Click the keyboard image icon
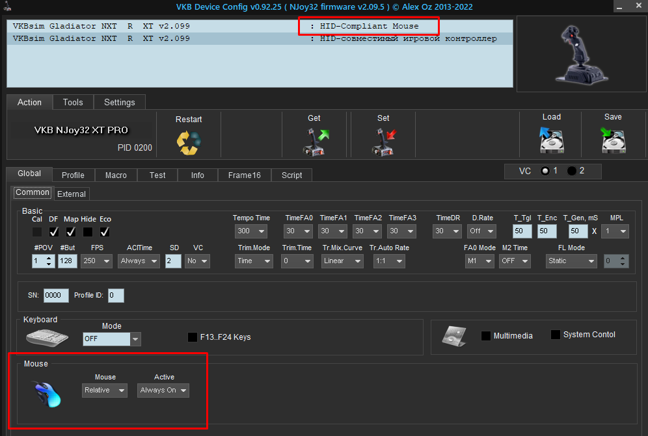Image resolution: width=648 pixels, height=436 pixels. [x=47, y=338]
